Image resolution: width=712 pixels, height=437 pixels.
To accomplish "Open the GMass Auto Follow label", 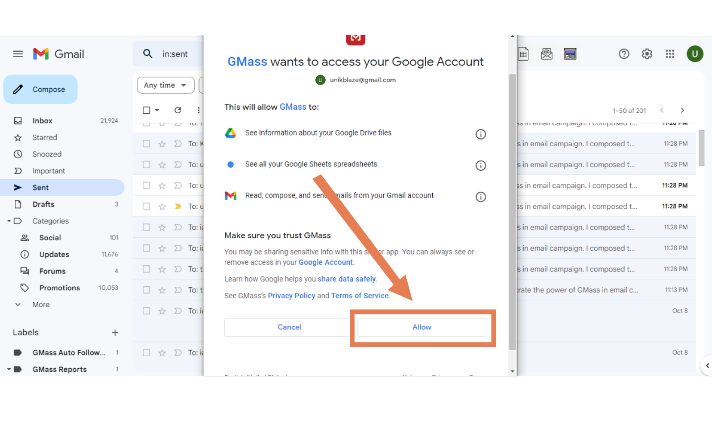I will coord(62,353).
